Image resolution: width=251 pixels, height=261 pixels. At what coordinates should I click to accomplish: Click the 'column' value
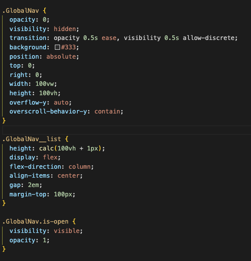tap(80, 167)
